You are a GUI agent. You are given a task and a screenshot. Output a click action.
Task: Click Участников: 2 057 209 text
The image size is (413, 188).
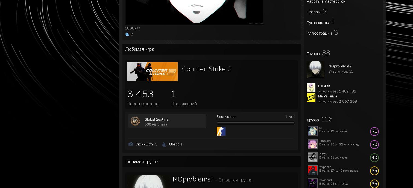pos(338,101)
